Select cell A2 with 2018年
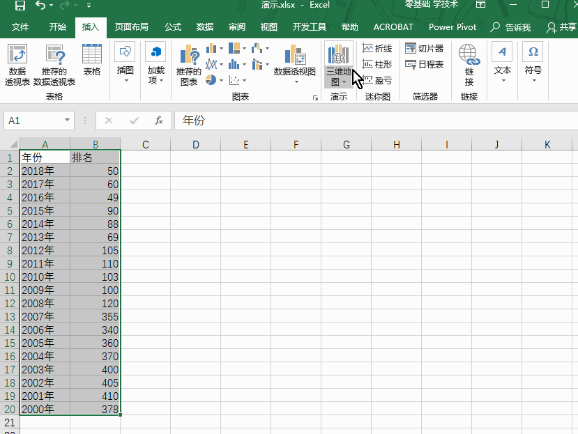The height and width of the screenshot is (434, 578). click(45, 171)
